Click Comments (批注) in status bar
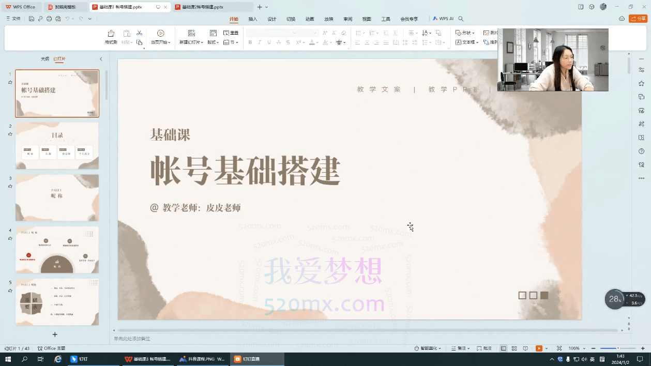 tap(485, 348)
